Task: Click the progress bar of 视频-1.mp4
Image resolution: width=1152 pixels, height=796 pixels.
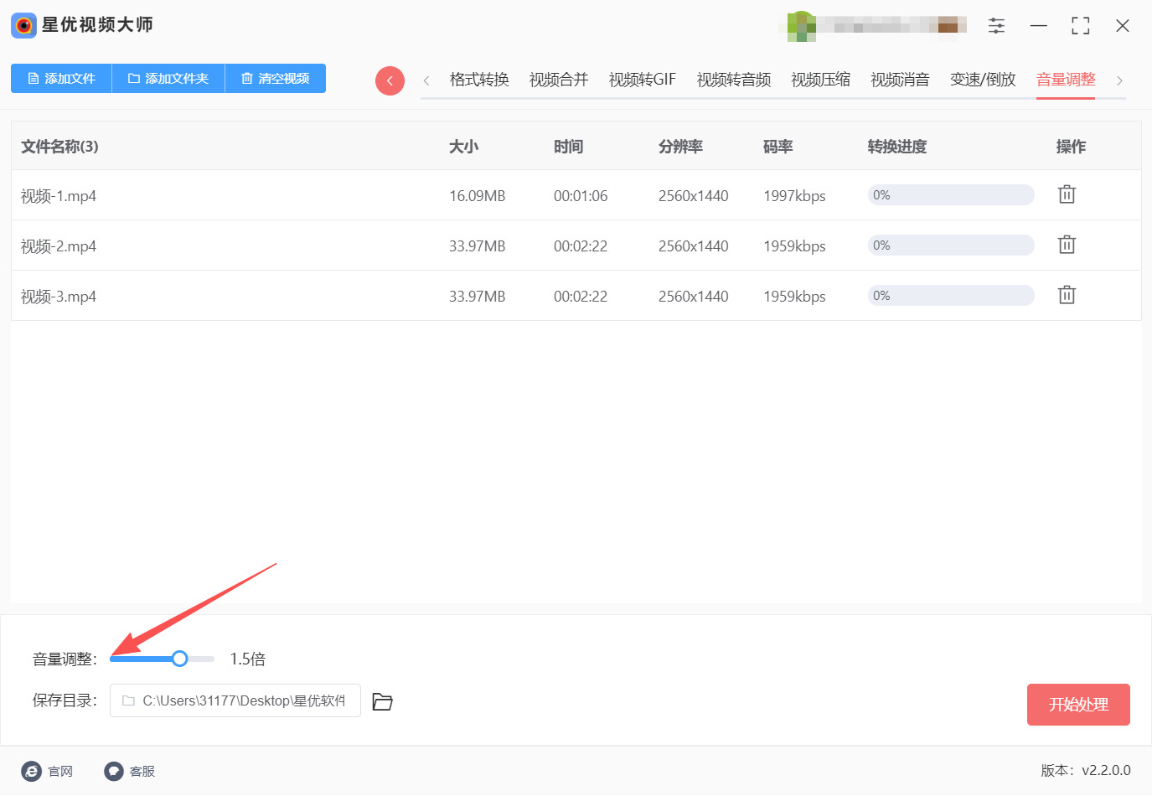Action: pyautogui.click(x=951, y=195)
